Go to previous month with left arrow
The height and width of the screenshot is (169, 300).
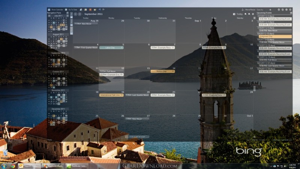coord(75,14)
